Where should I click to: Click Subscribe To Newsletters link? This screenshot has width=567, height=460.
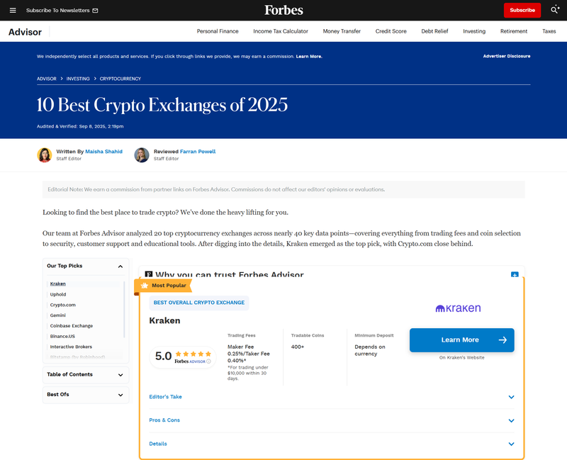[58, 11]
